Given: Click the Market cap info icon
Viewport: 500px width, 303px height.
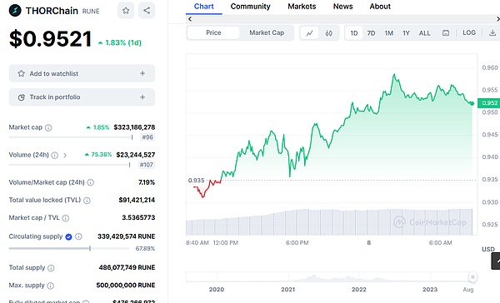Looking at the screenshot, I should (48, 127).
